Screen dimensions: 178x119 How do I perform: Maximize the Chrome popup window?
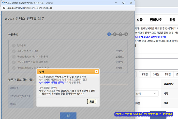click(123, 3)
